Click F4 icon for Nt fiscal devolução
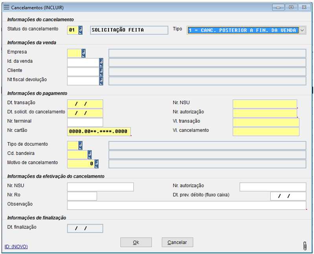This screenshot has width=314, height=254. (x=101, y=81)
